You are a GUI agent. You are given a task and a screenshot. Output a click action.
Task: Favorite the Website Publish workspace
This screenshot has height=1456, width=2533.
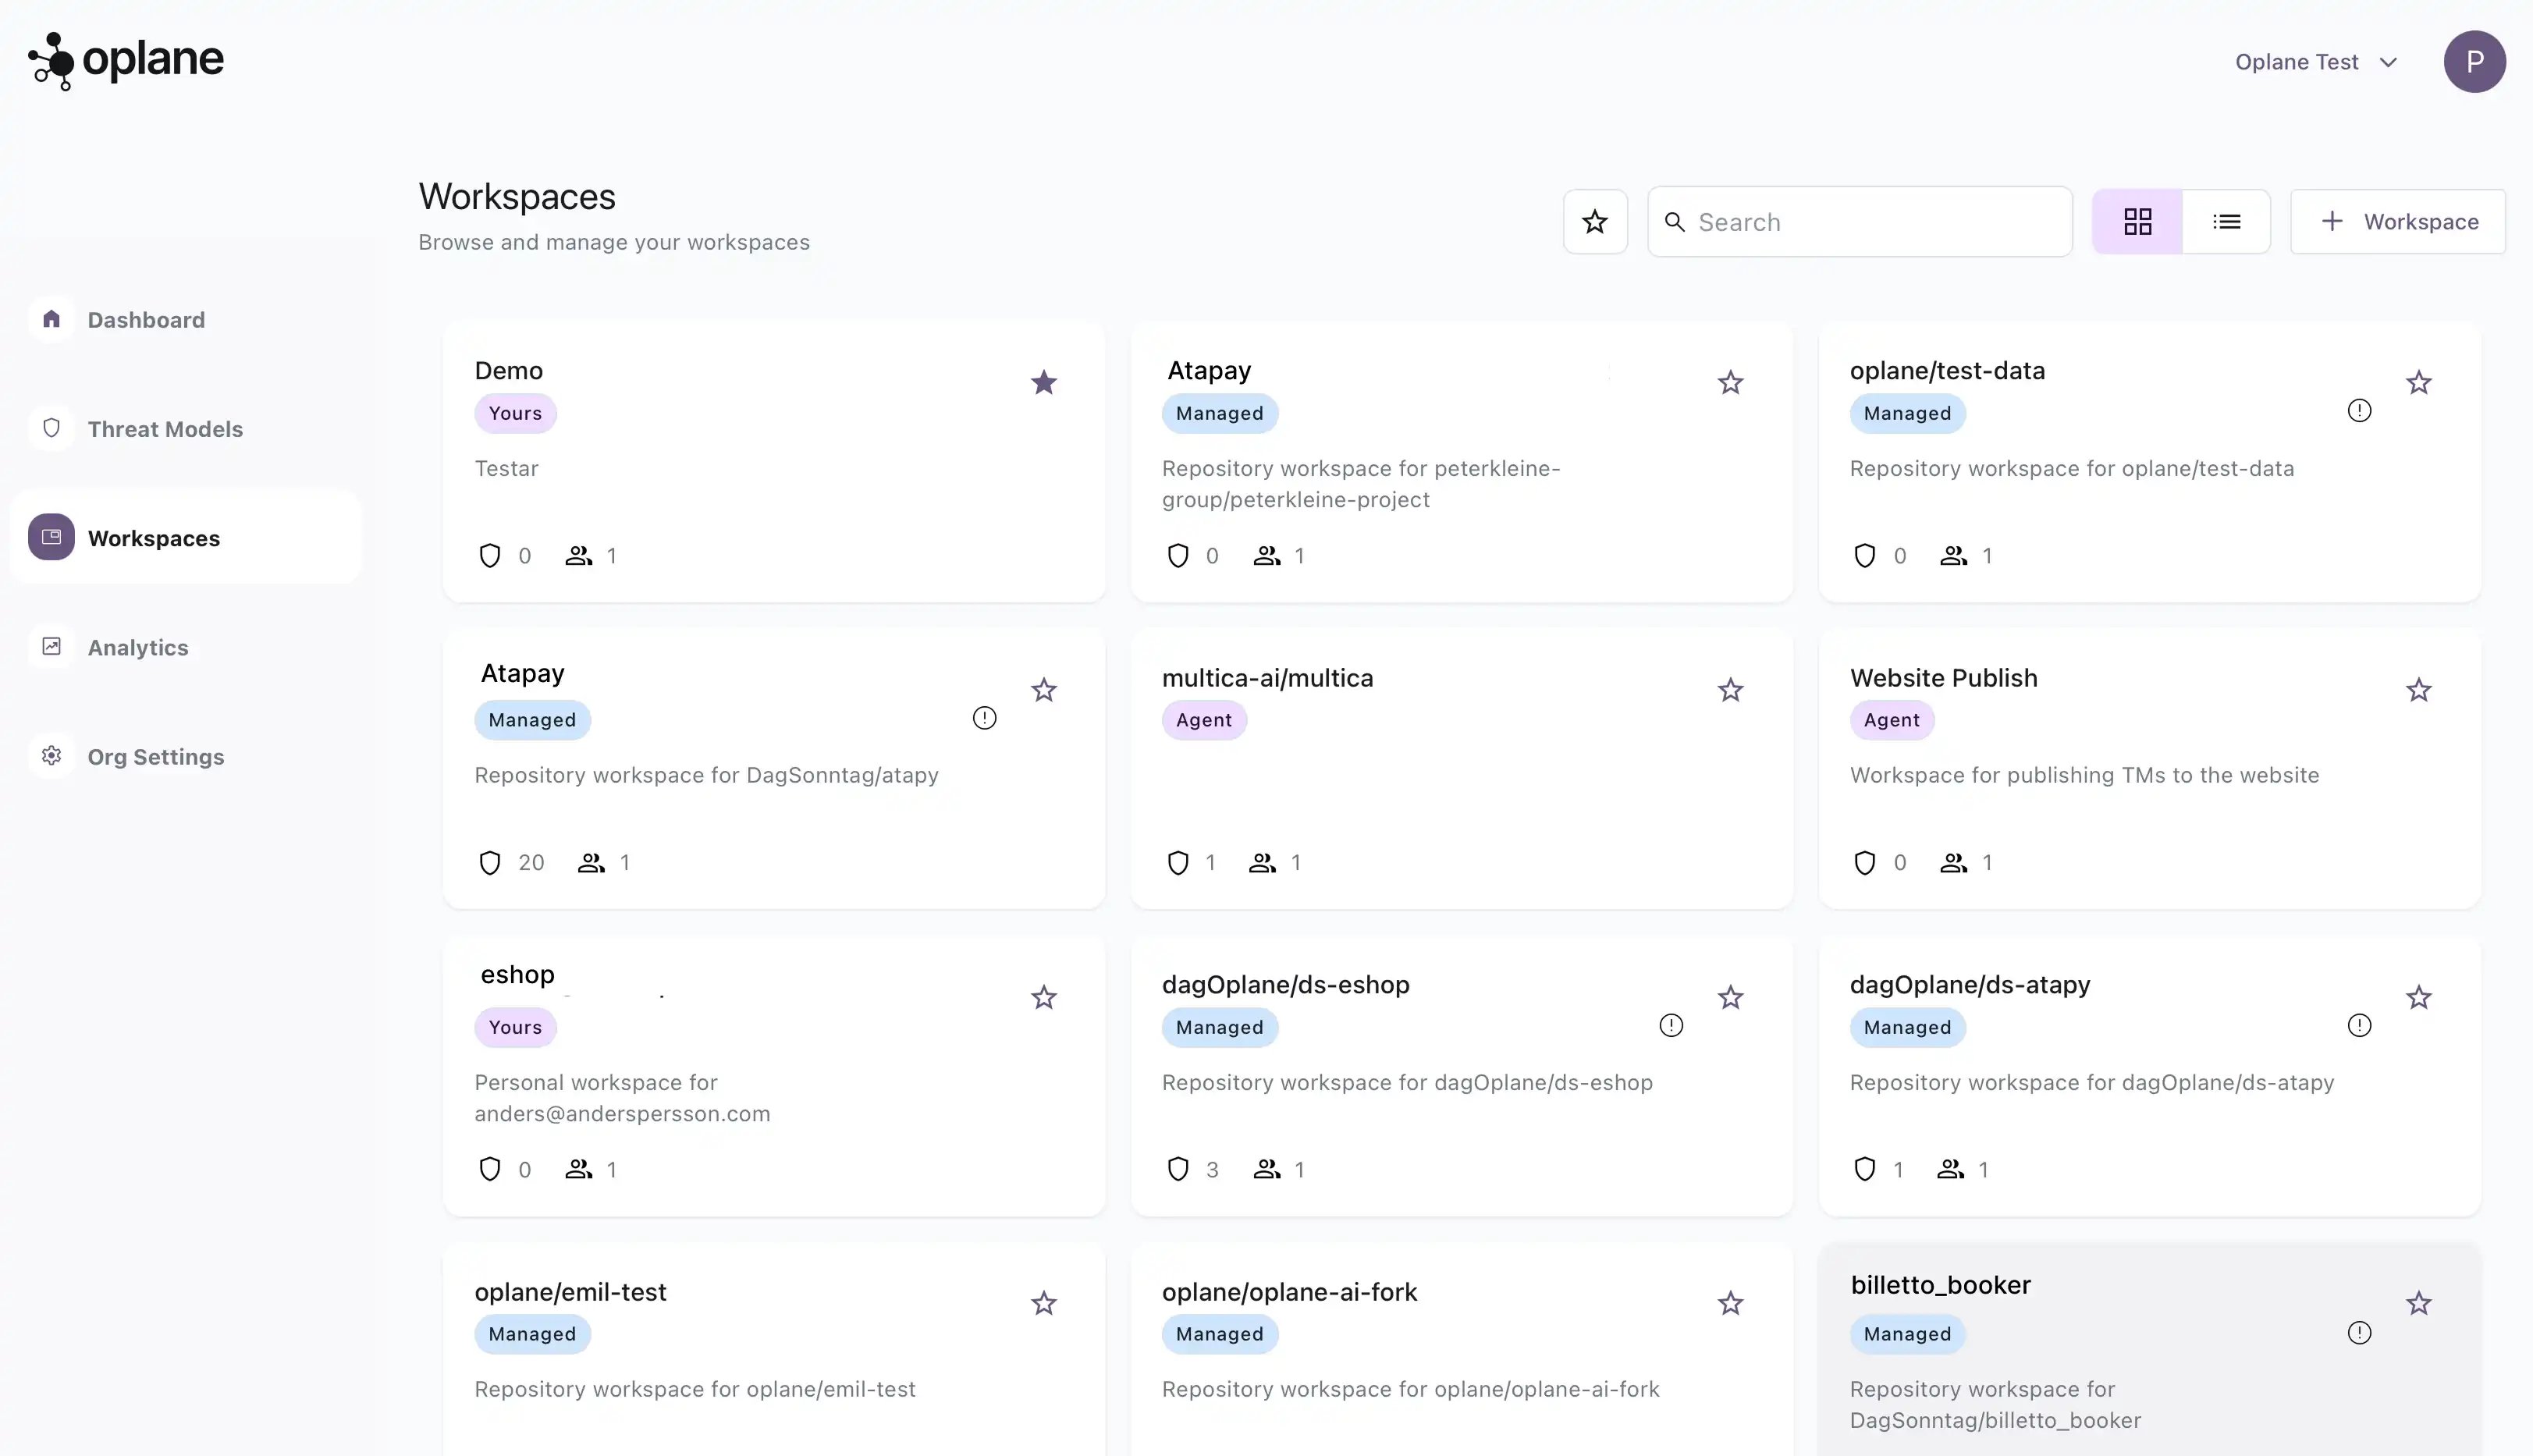2419,690
